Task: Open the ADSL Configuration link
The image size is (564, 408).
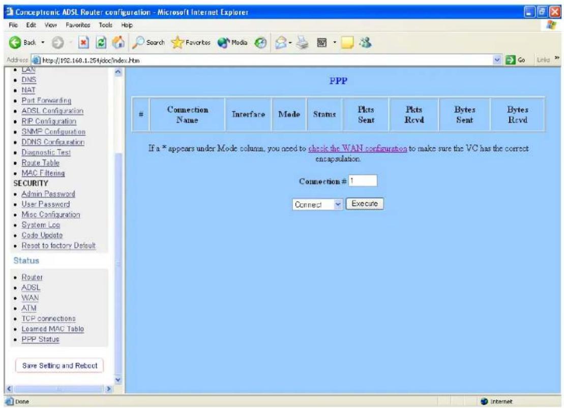Action: pyautogui.click(x=52, y=111)
